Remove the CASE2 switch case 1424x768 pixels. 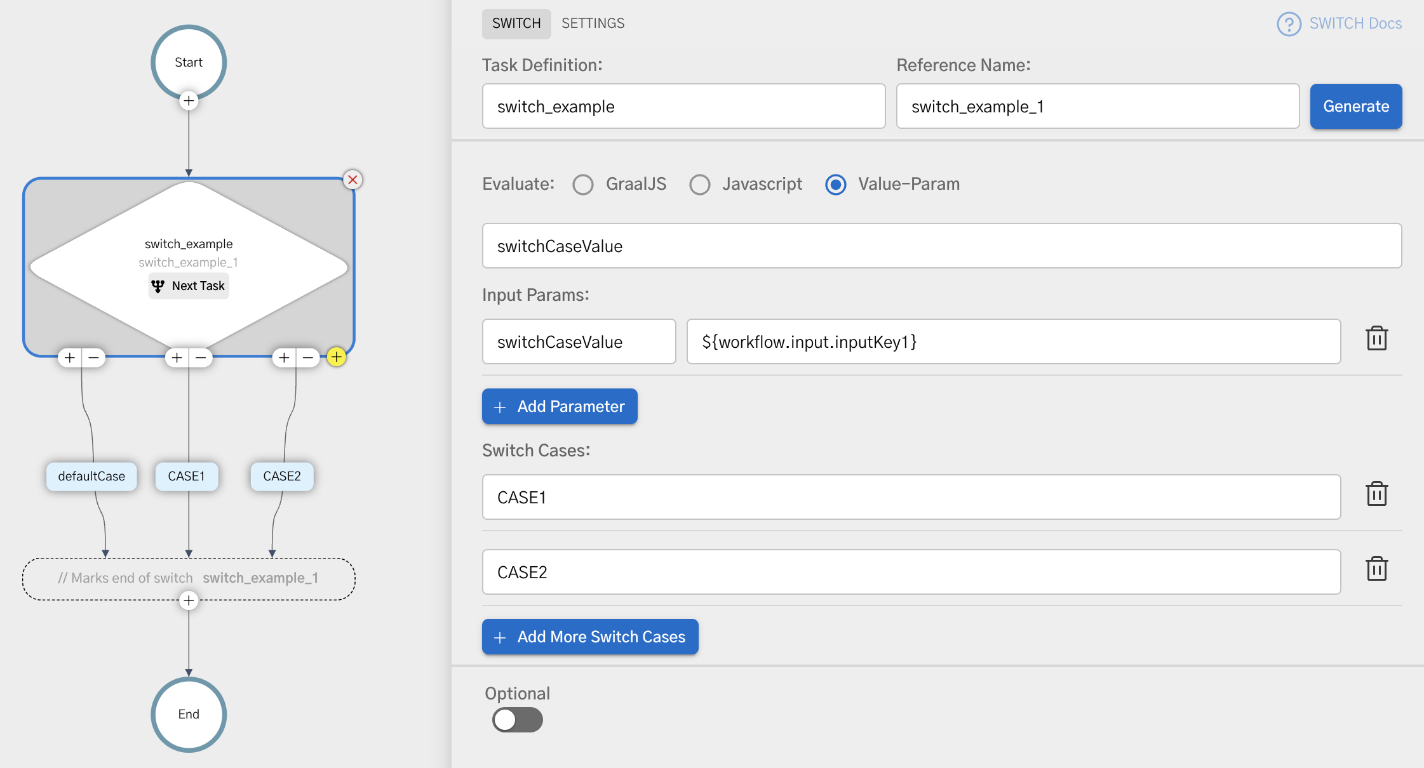click(x=1376, y=569)
